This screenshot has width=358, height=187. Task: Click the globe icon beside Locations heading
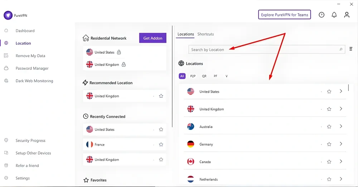tap(181, 63)
